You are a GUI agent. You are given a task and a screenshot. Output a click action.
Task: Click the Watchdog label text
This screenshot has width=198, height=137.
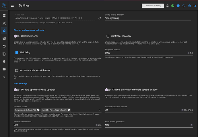(x=25, y=52)
